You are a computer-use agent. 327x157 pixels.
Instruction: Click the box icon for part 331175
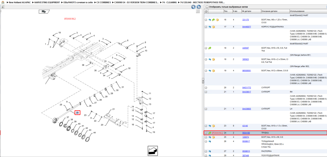(x=217, y=20)
